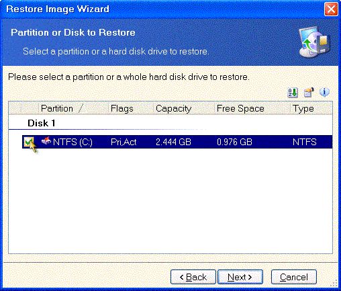Screen dimensions: 341x291
Task: Click the A-Z sort icon
Action: pyautogui.click(x=293, y=92)
